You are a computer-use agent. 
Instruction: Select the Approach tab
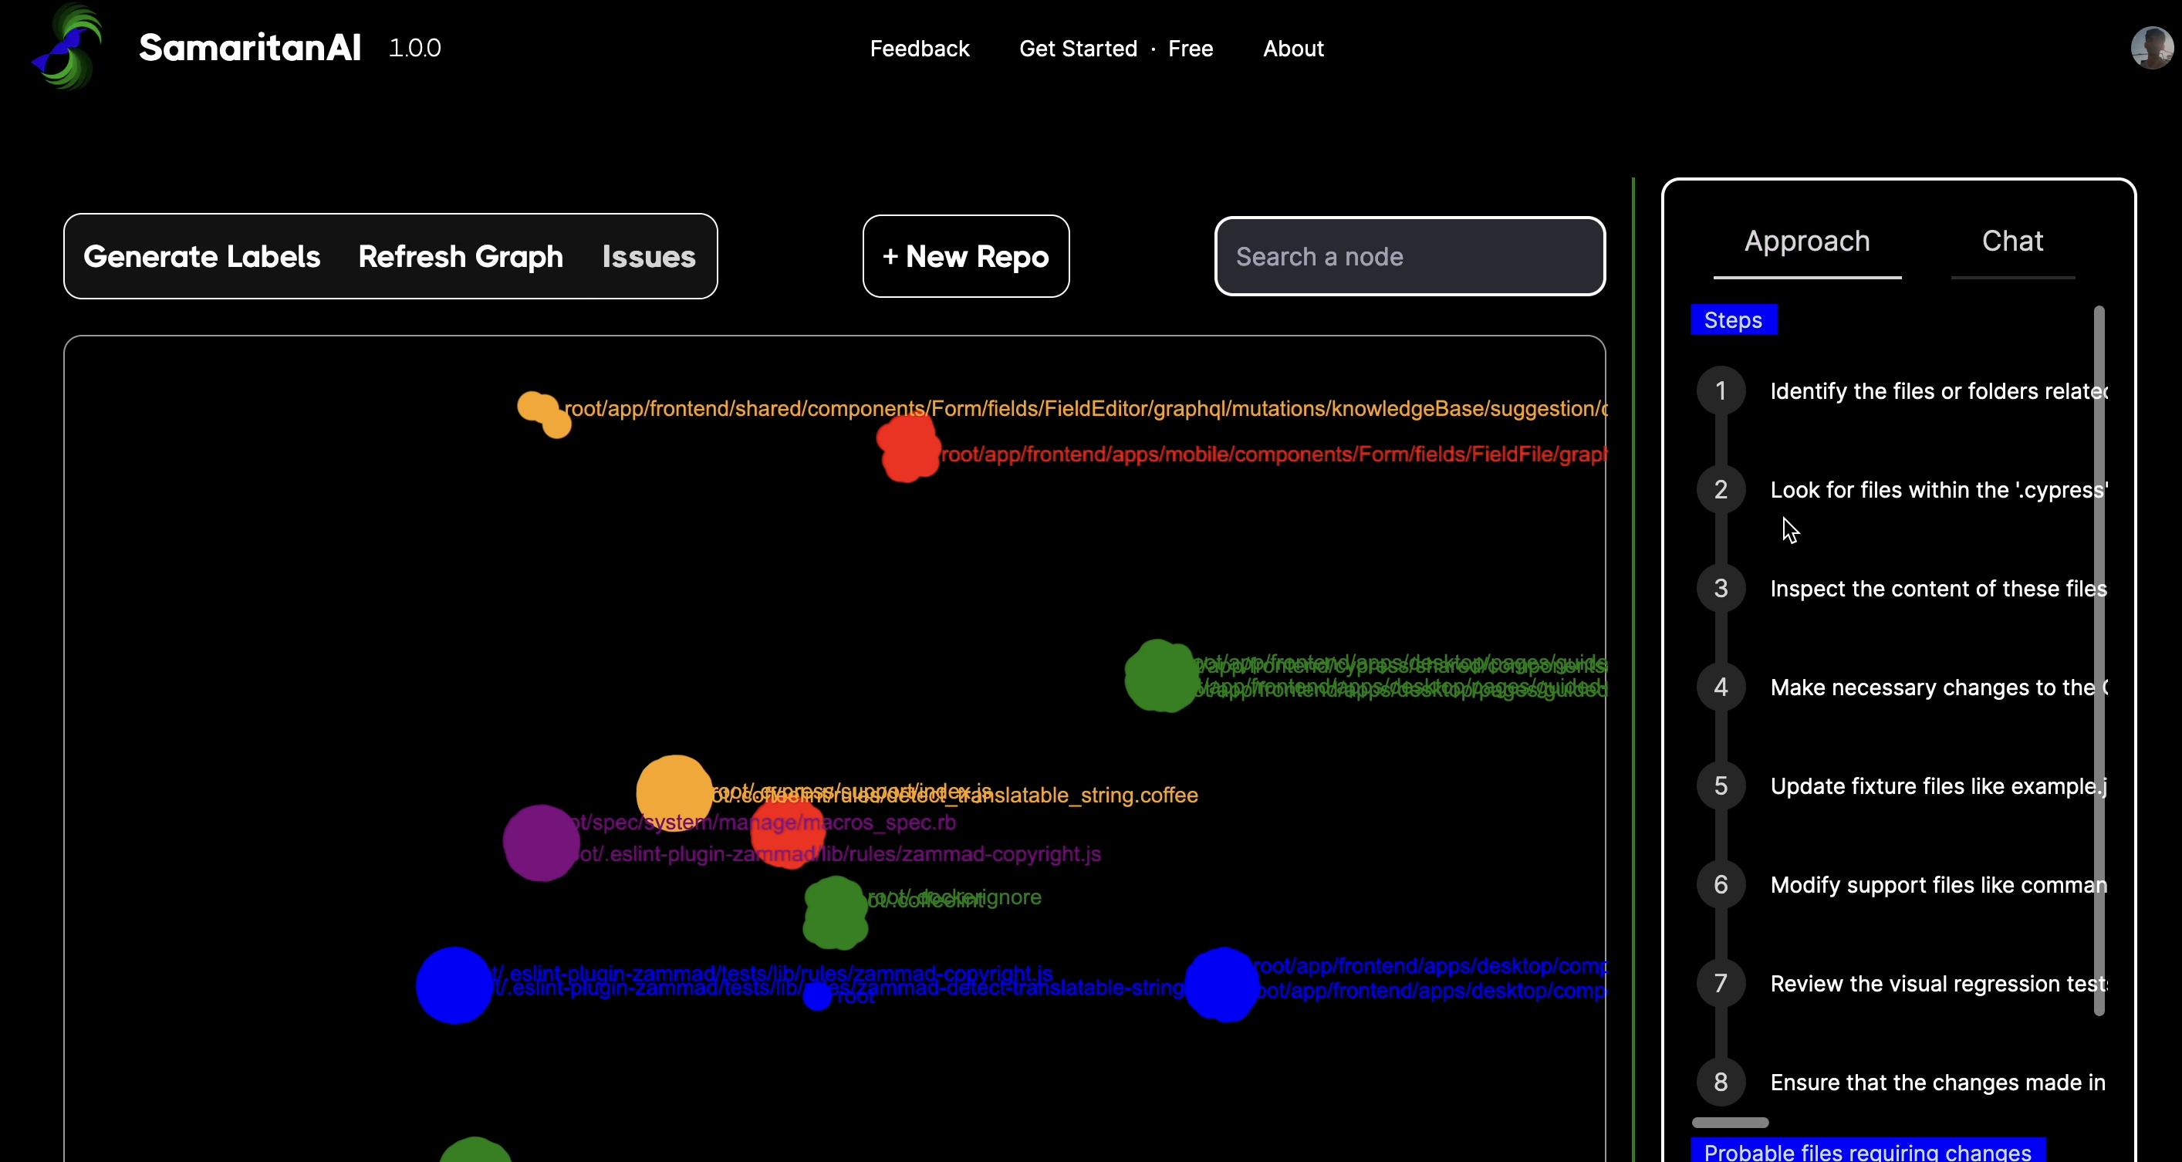point(1807,242)
